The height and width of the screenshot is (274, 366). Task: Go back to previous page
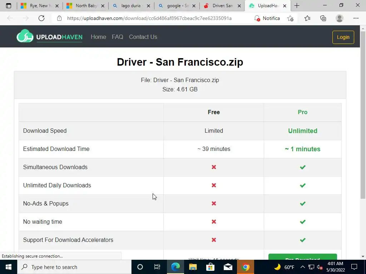(x=10, y=18)
